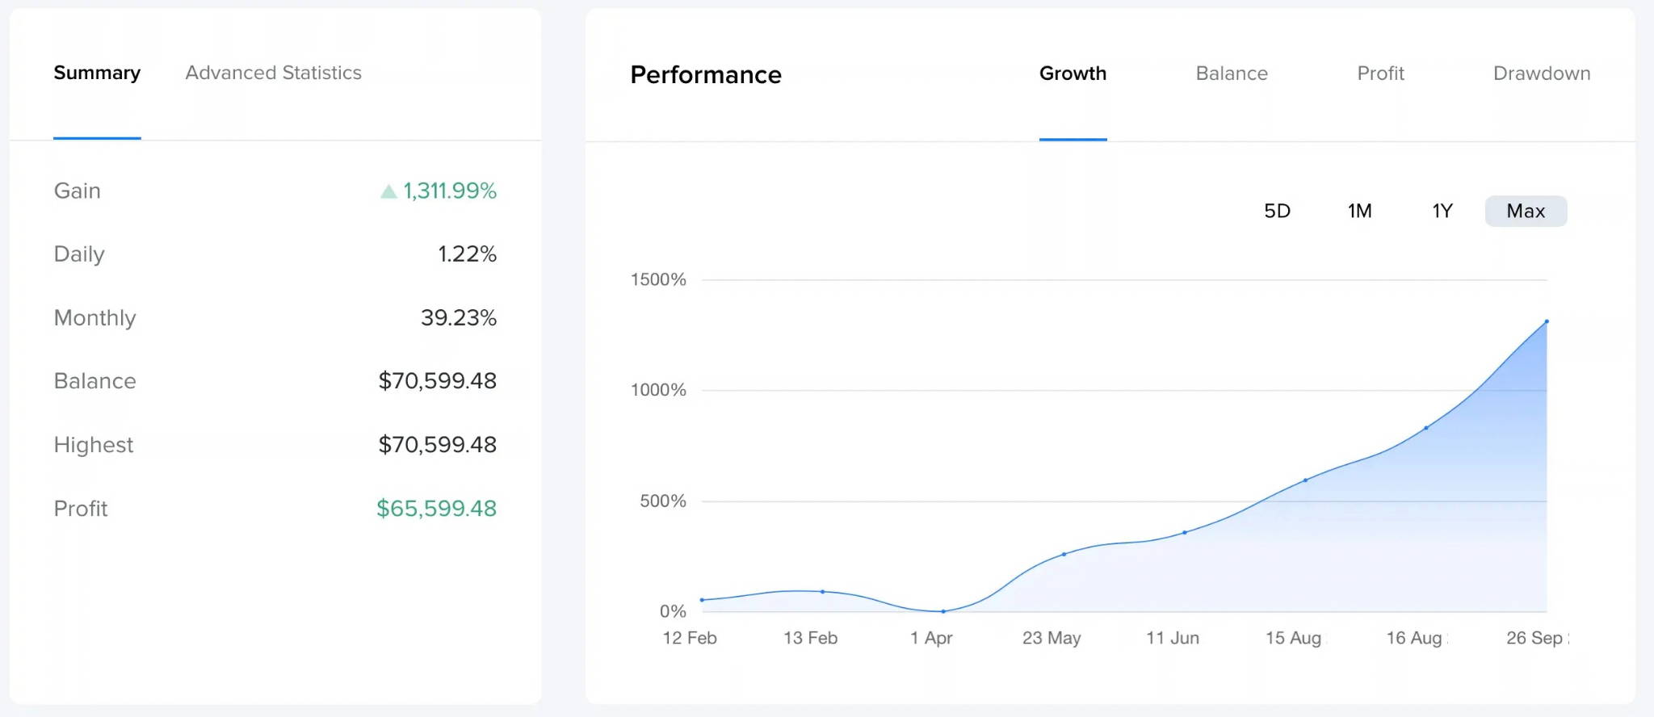Click the 1500% axis label
The image size is (1654, 717).
pos(658,279)
